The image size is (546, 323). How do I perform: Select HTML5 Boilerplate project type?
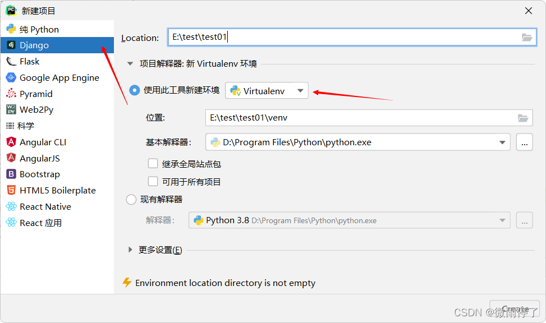click(x=57, y=191)
